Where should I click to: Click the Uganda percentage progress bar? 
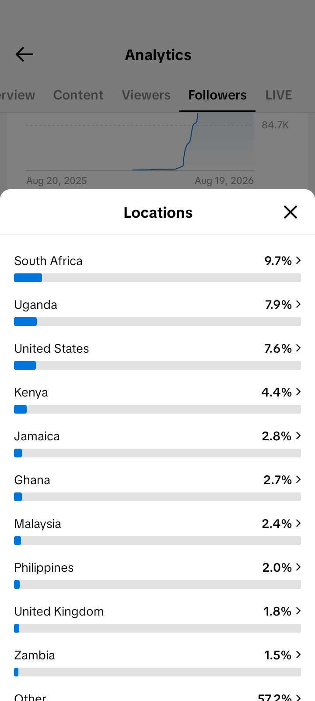click(x=157, y=322)
